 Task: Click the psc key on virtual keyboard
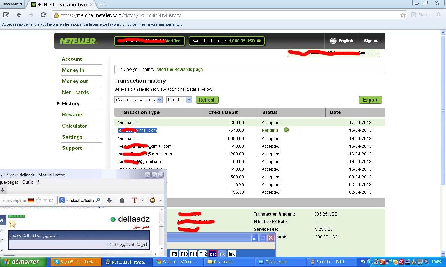[213, 254]
